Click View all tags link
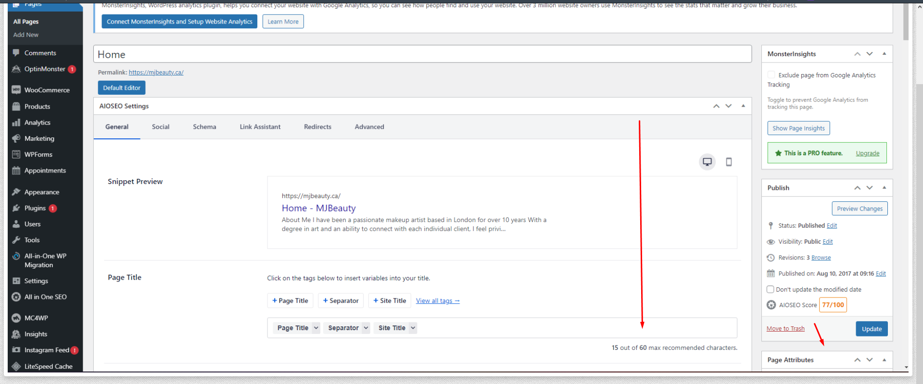 coord(438,301)
